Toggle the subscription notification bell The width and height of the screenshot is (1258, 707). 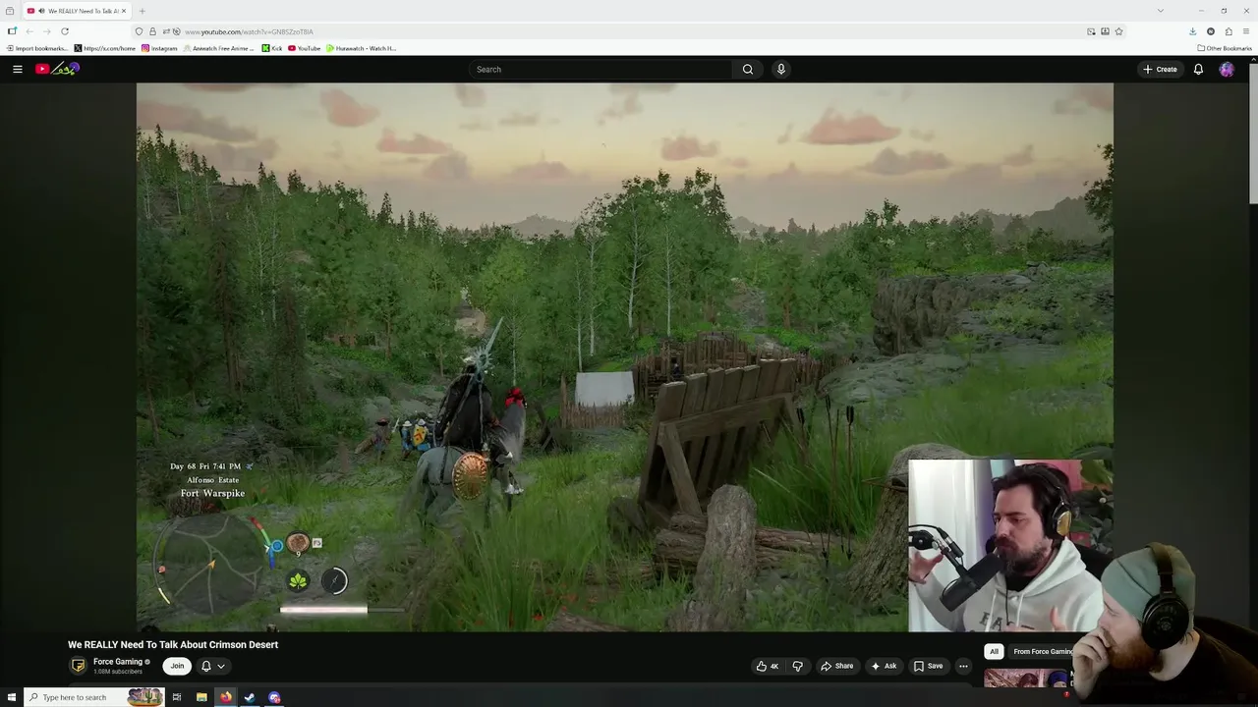pos(205,666)
